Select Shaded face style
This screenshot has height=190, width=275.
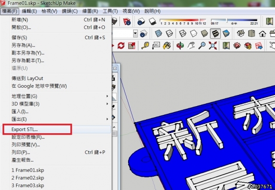[205, 34]
